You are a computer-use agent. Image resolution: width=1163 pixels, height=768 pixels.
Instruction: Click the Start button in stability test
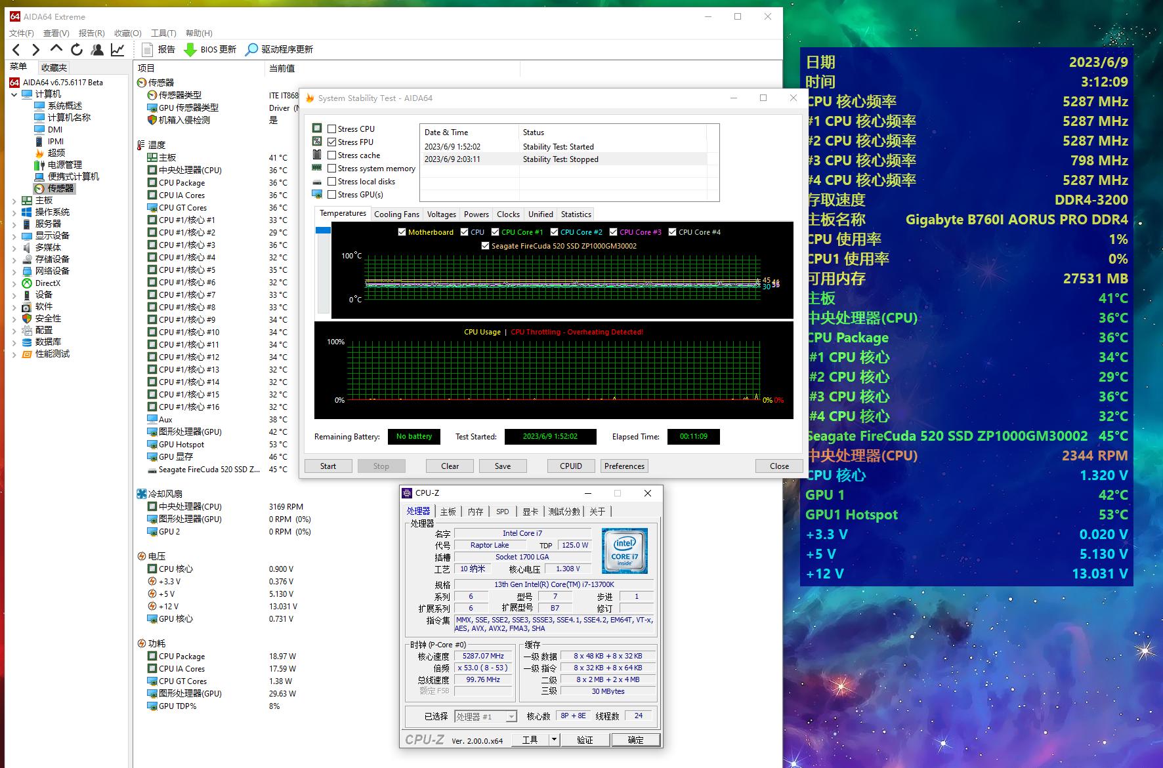[x=328, y=466]
